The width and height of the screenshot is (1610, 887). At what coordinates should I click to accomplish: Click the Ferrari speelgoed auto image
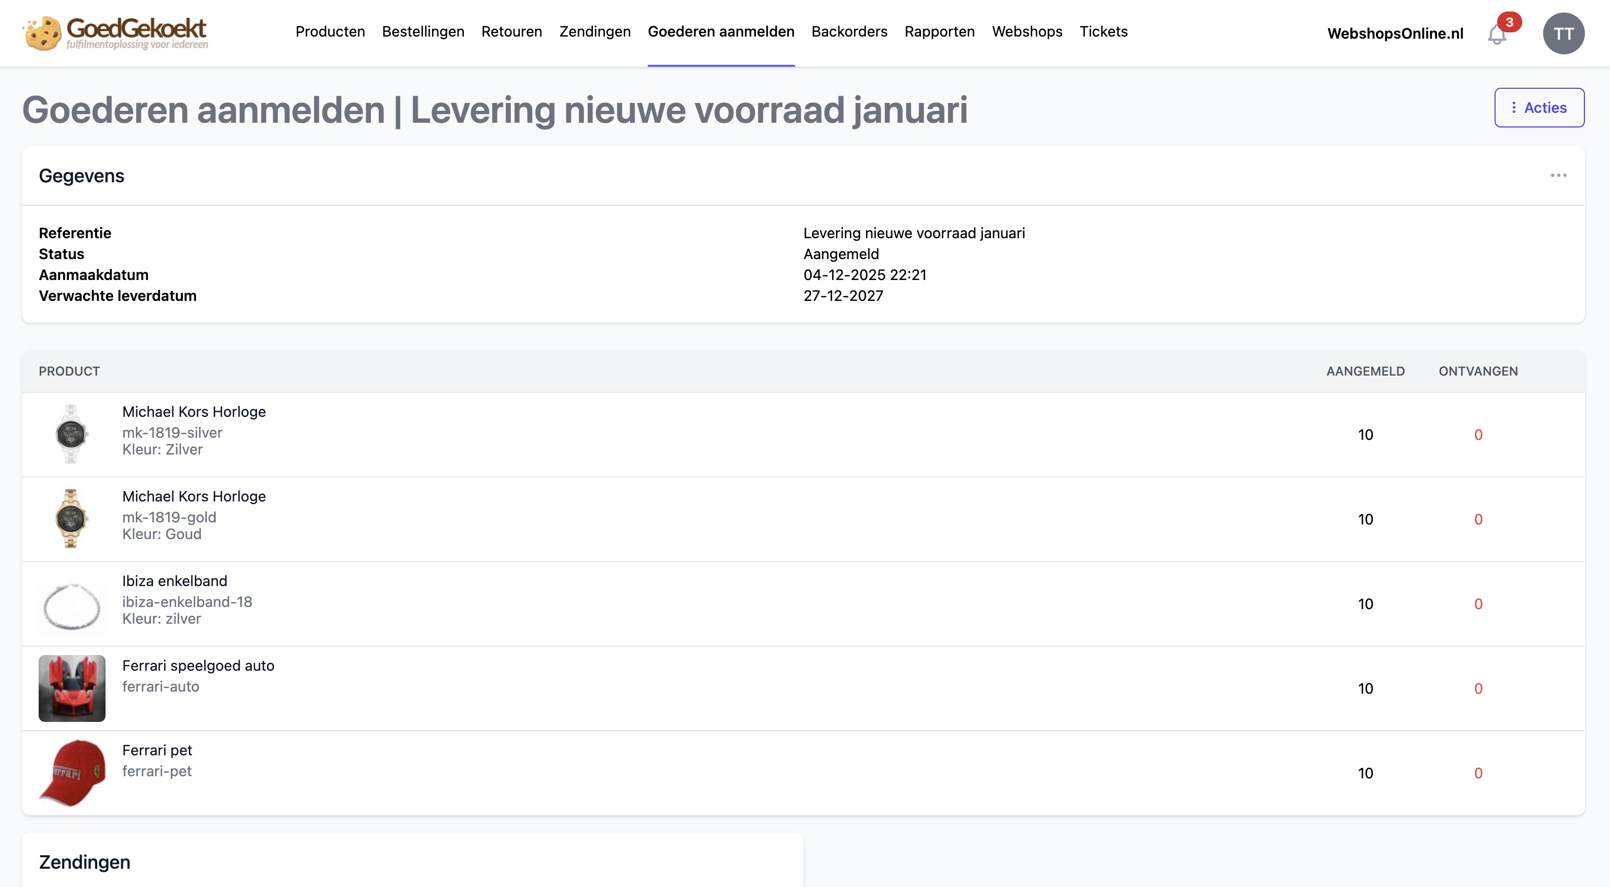pyautogui.click(x=72, y=688)
